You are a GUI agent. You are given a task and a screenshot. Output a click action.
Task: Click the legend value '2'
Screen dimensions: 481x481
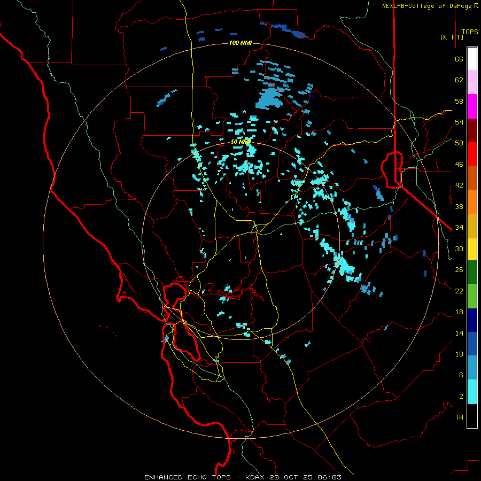click(x=461, y=397)
